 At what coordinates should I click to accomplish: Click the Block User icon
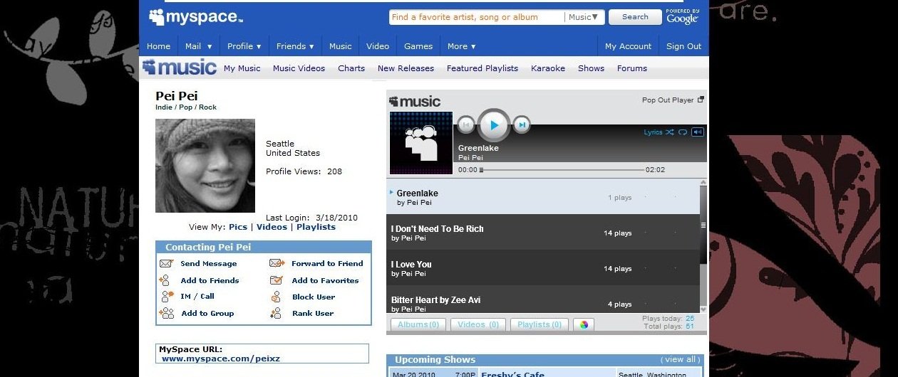tap(276, 297)
